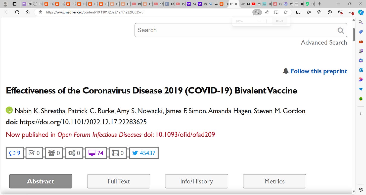This screenshot has height=195, width=366.
Task: Open the tab actions menu icon
Action: pos(14,4)
